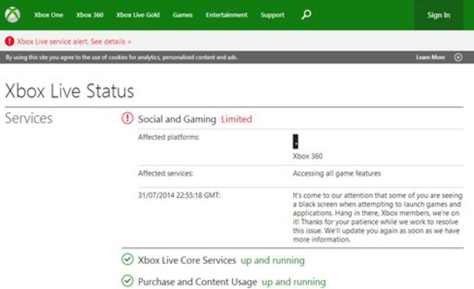
Task: Click the 'Affected platforms:' label
Action: point(169,137)
